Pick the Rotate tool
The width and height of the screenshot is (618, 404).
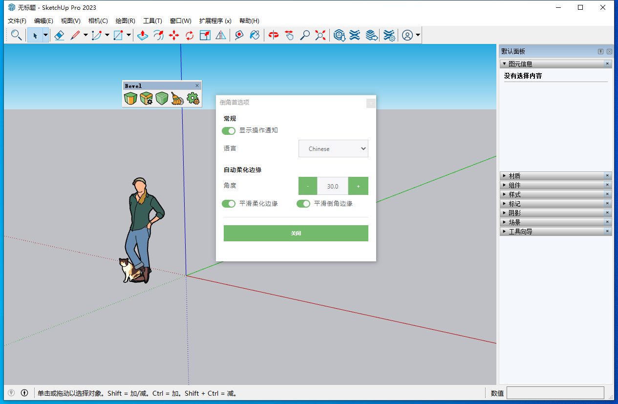click(190, 35)
